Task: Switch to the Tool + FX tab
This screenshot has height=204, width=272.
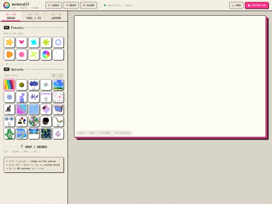Action: [x=34, y=16]
